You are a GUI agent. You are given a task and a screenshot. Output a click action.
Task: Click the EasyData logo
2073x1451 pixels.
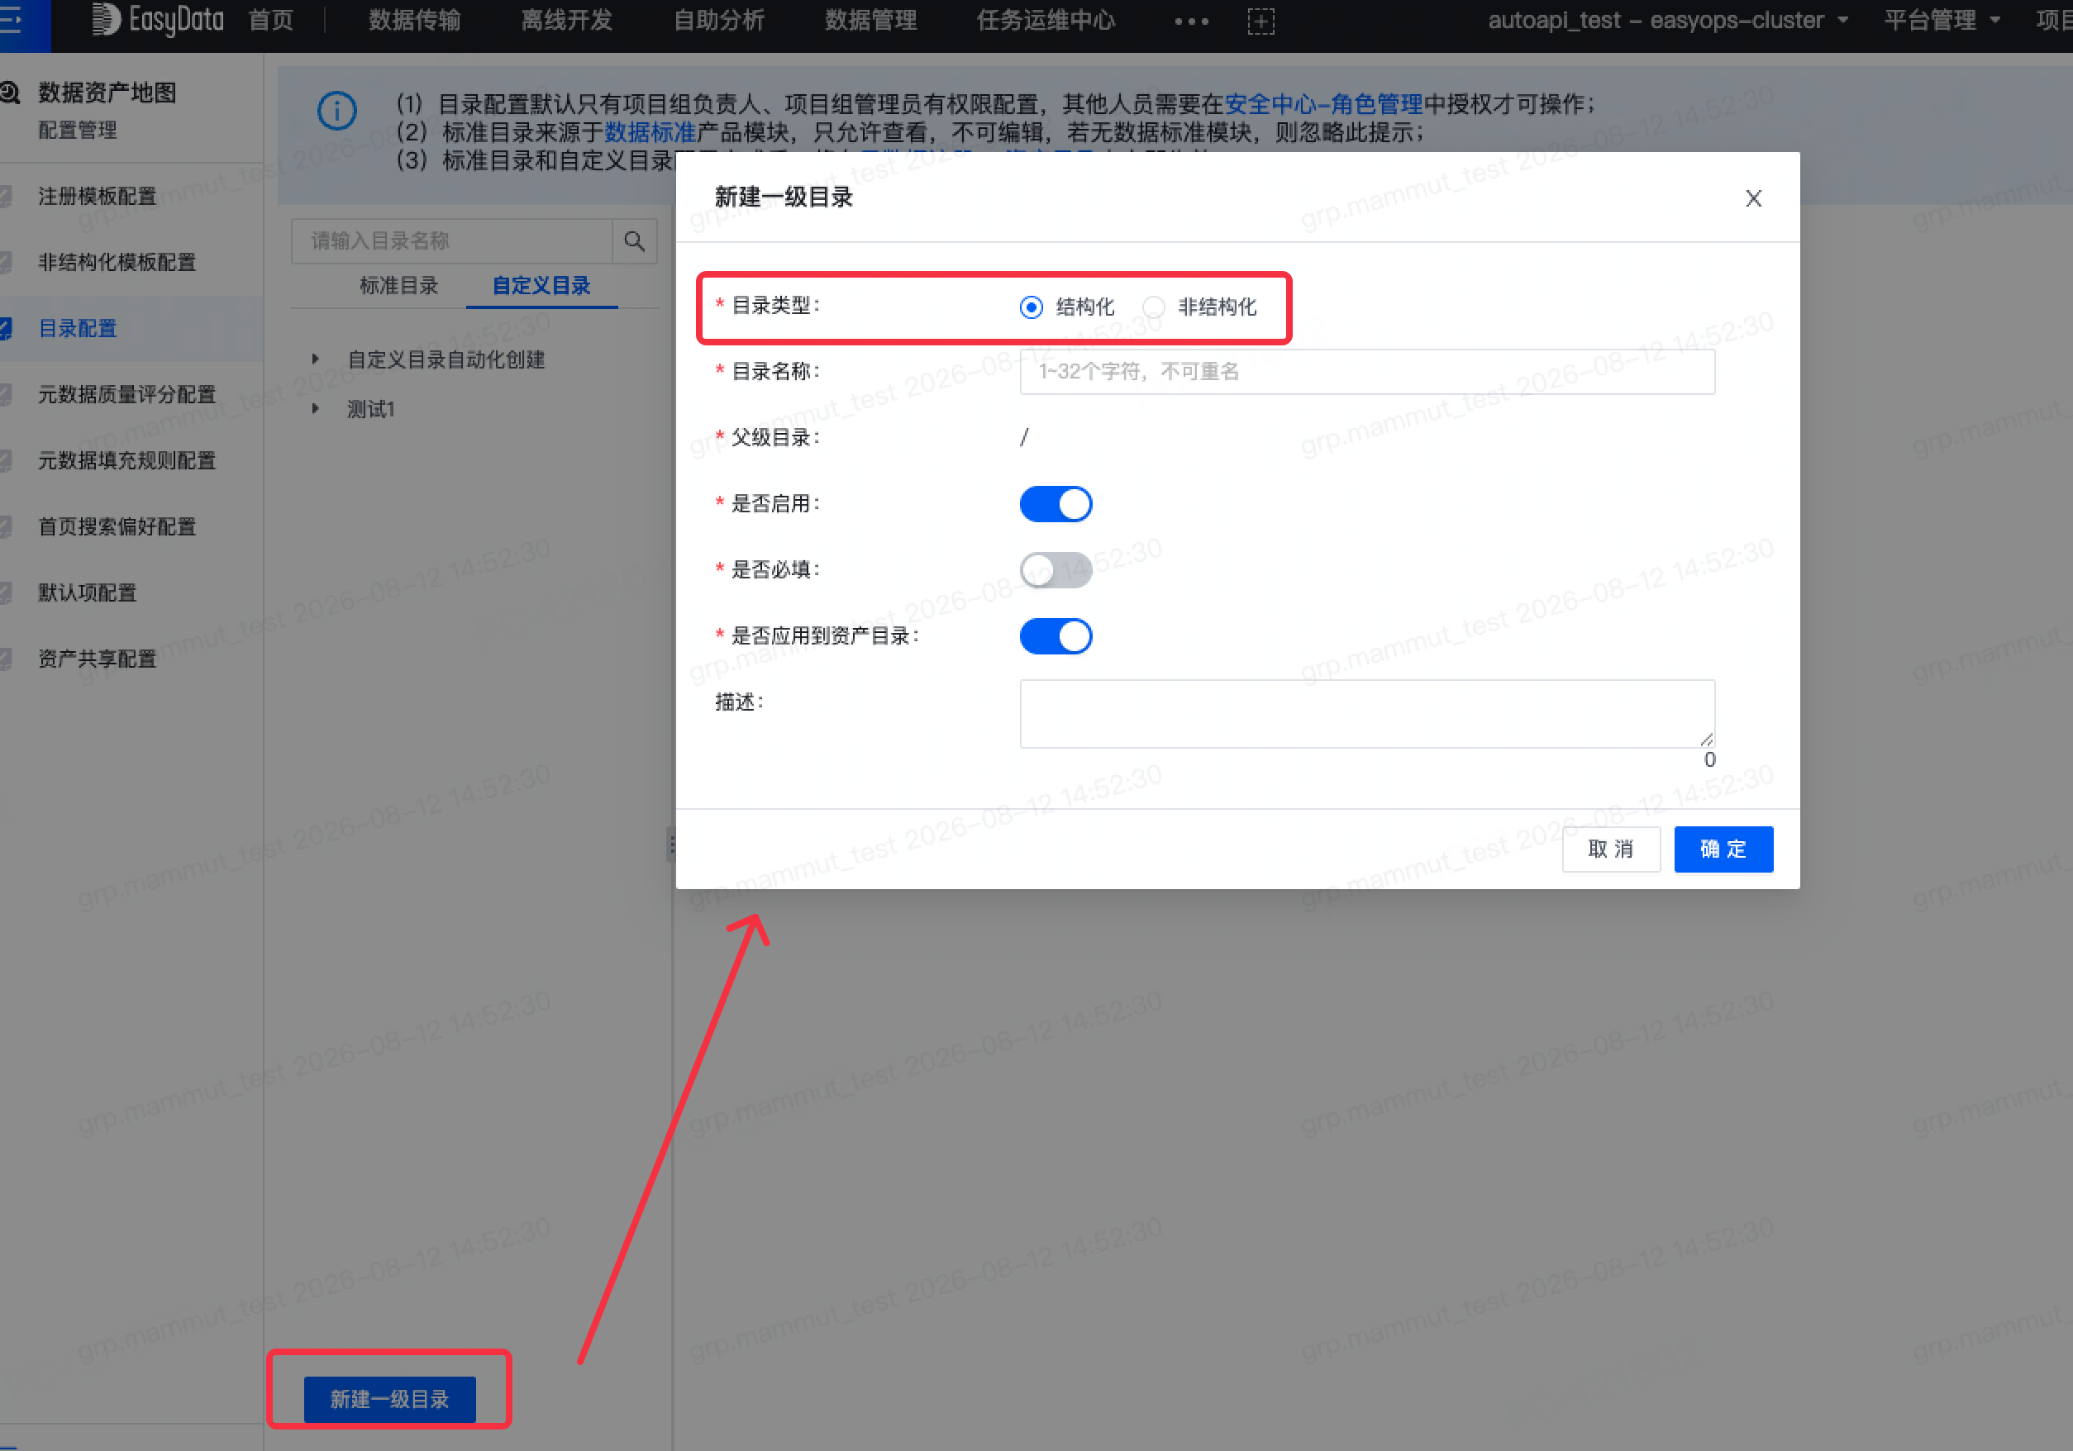[158, 20]
